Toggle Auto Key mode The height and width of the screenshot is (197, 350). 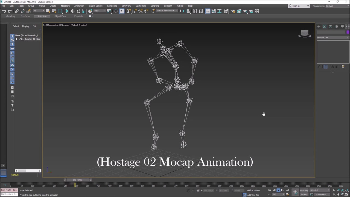click(x=304, y=190)
